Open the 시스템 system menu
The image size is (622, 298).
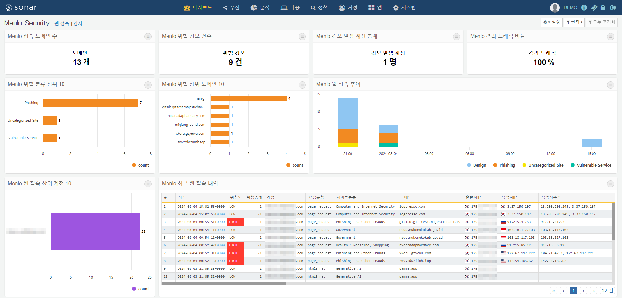coord(404,7)
